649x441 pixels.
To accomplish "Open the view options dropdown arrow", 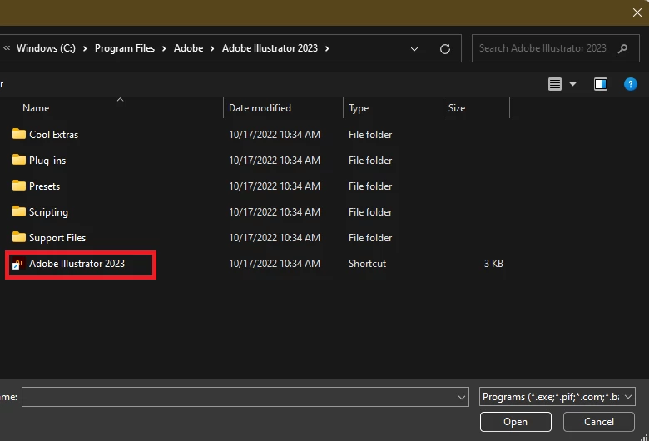I will click(572, 84).
